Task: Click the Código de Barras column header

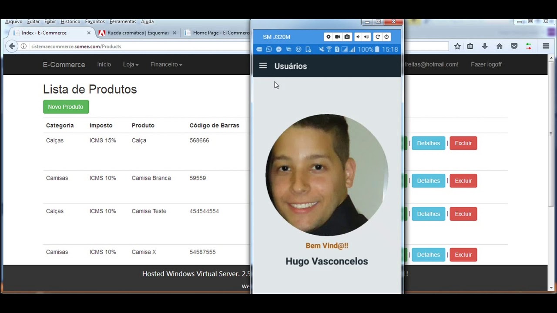Action: point(214,125)
